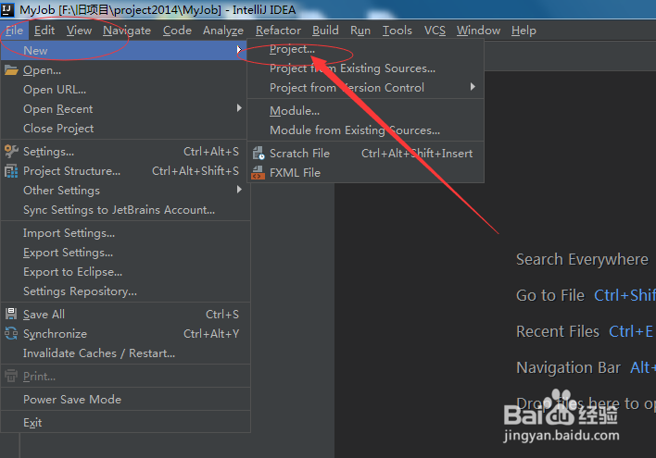The width and height of the screenshot is (656, 458).
Task: Open the VCS menu
Action: [435, 31]
